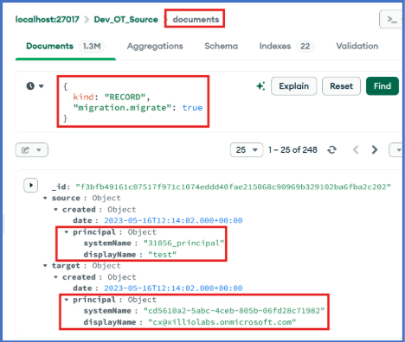Viewport: 405px width, 342px height.
Task: Click "1 – 25 of 248" result count
Action: point(292,150)
